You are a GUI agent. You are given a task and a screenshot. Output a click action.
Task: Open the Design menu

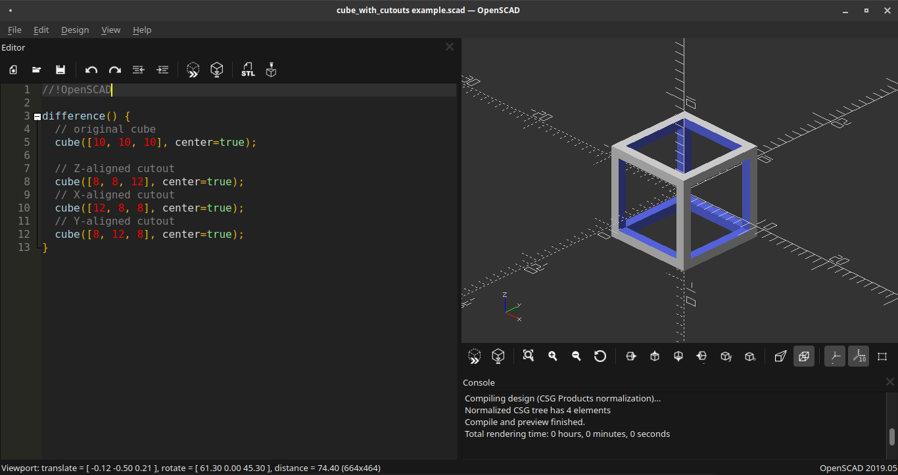coord(75,30)
